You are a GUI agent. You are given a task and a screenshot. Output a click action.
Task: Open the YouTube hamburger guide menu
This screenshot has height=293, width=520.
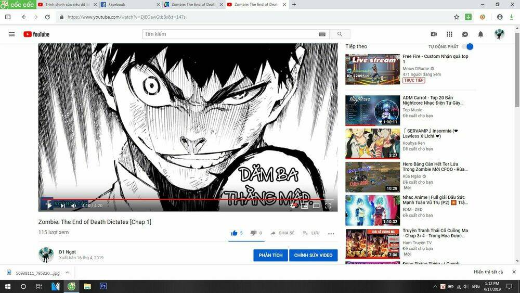tap(11, 34)
